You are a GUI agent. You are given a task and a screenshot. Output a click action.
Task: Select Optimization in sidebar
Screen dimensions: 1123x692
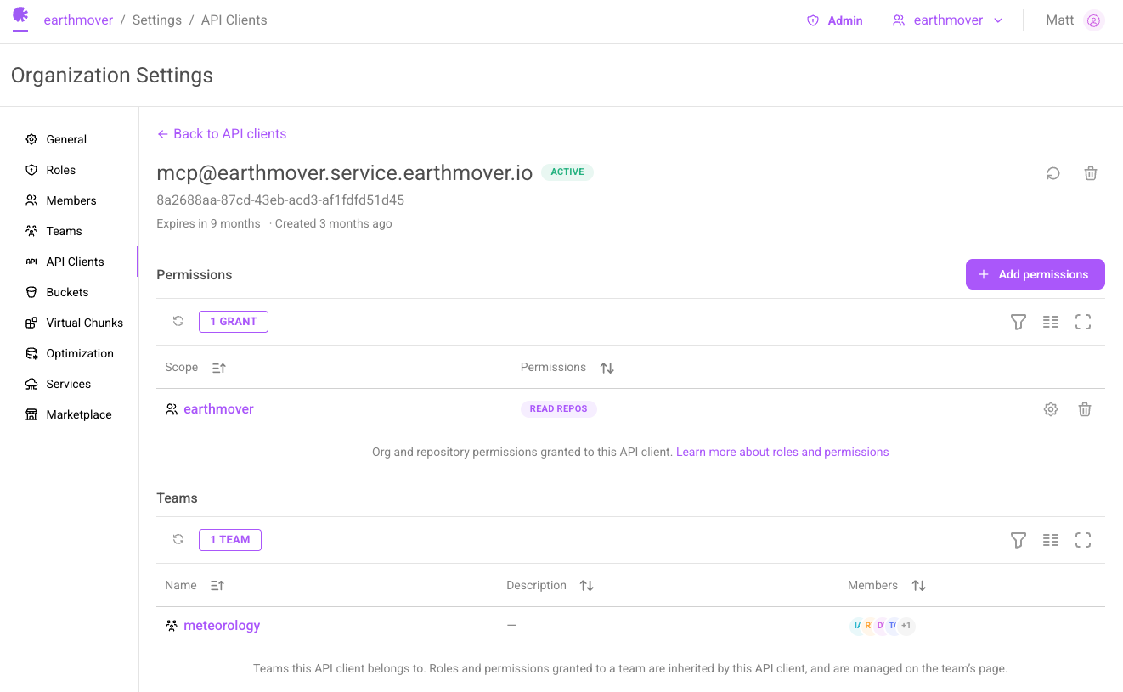pyautogui.click(x=80, y=353)
